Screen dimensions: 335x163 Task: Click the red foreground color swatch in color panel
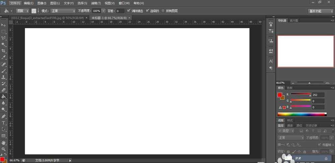click(280, 95)
